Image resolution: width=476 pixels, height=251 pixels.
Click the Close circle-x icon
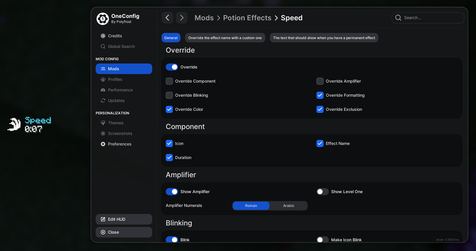103,232
